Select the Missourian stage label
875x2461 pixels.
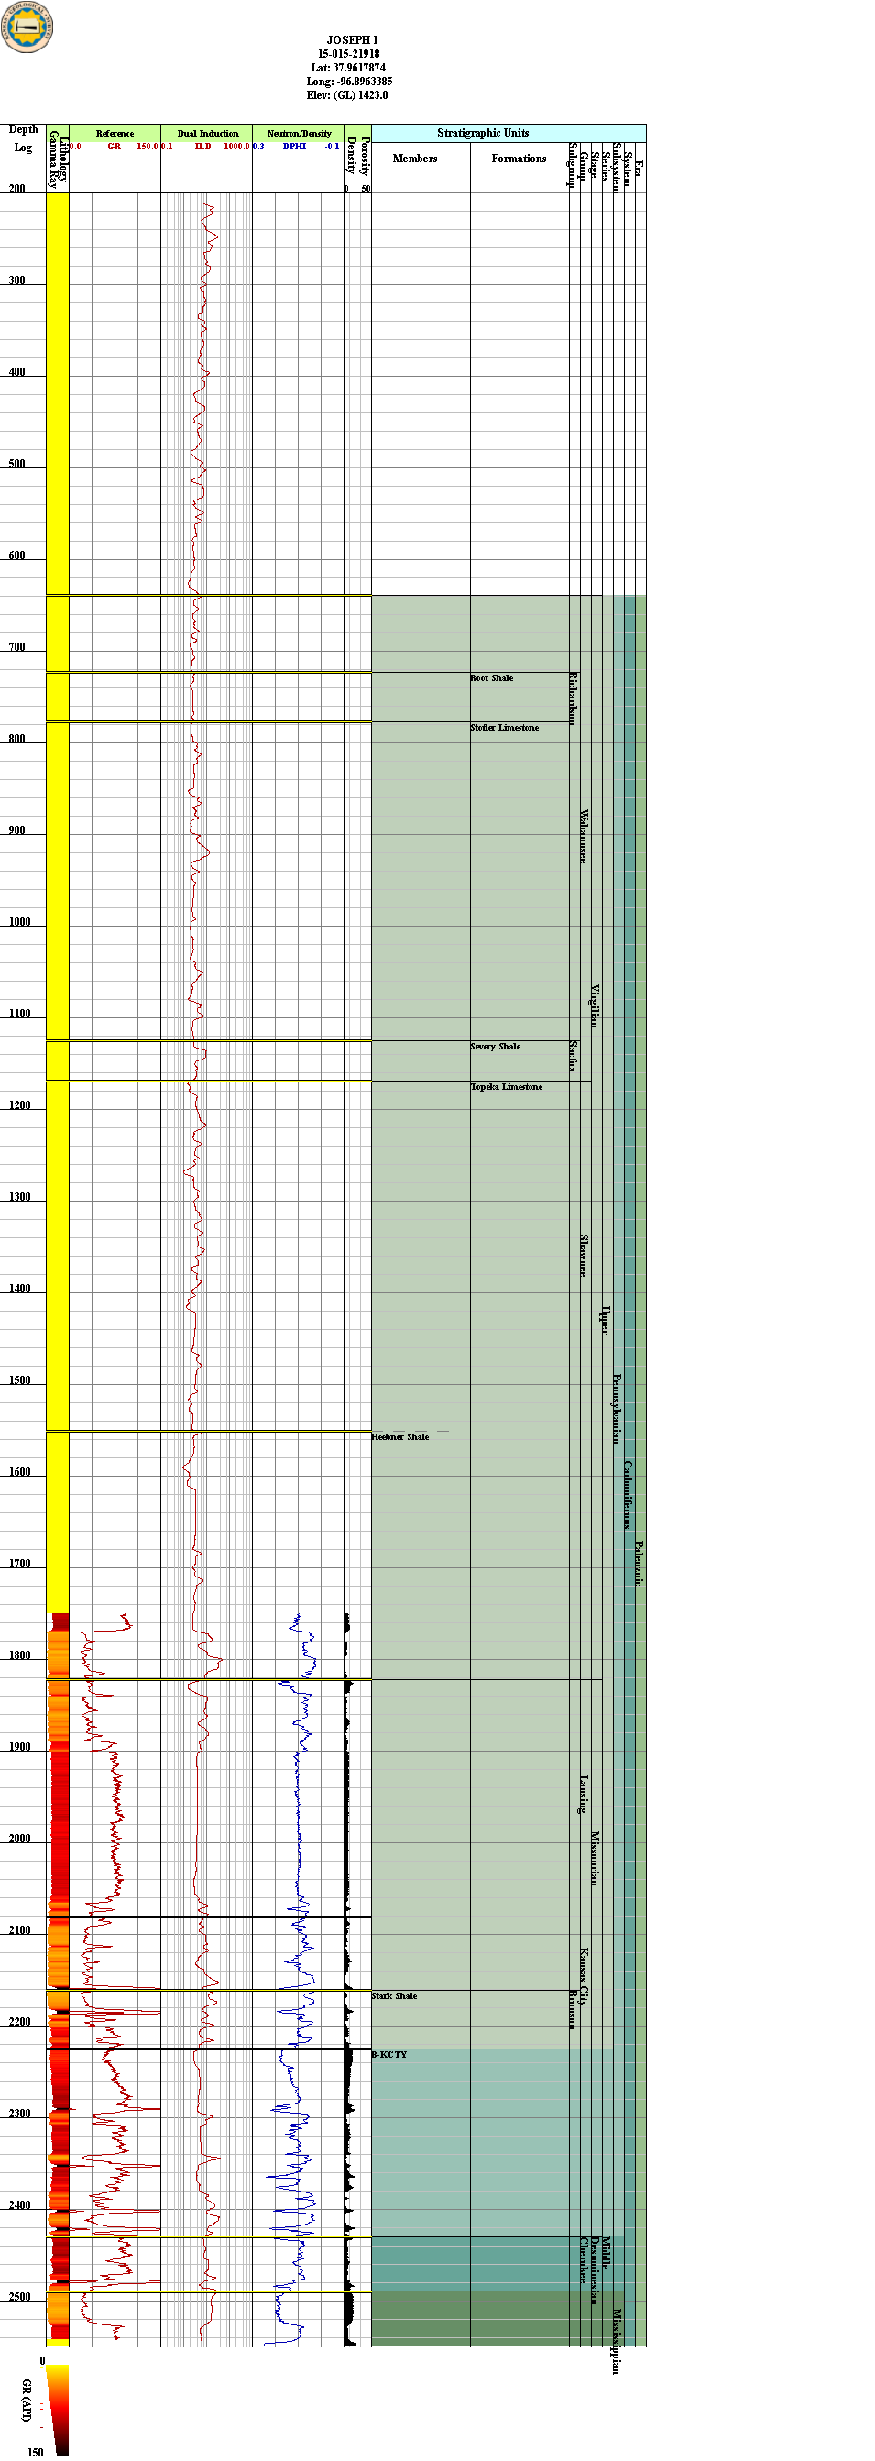[x=594, y=1858]
